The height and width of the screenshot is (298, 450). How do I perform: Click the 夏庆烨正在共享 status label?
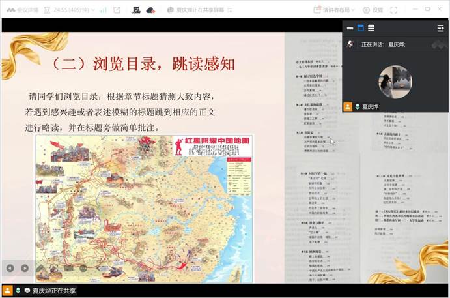point(53,291)
